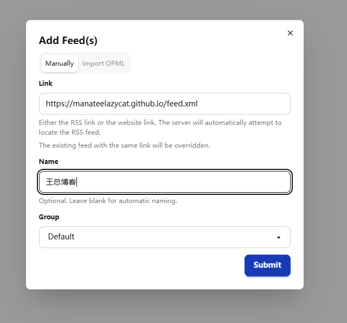347x323 pixels.
Task: Dismiss dialog by clicking the dimmed backdrop
Action: click(325, 155)
